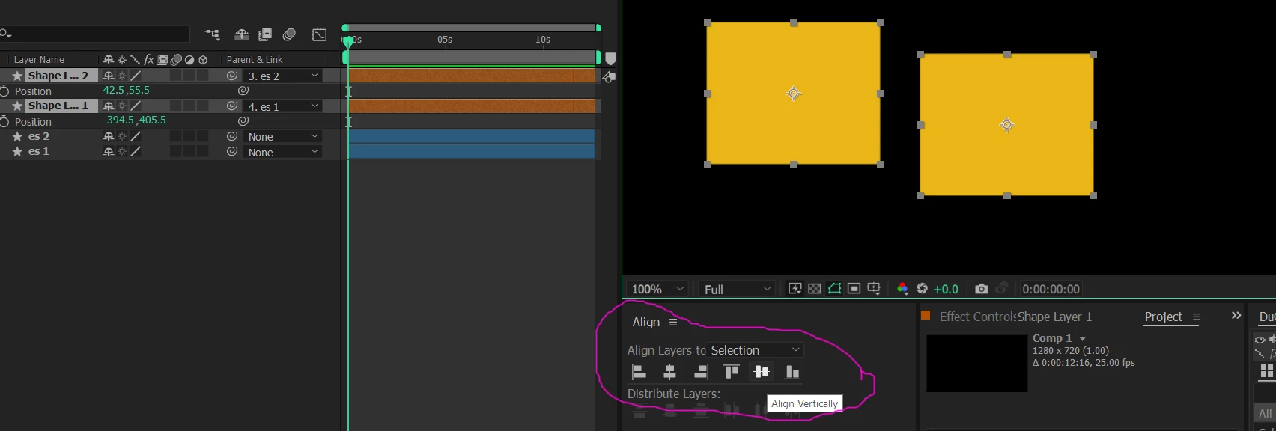This screenshot has height=431, width=1276.
Task: Click the 42.5 X position value
Action: click(114, 90)
